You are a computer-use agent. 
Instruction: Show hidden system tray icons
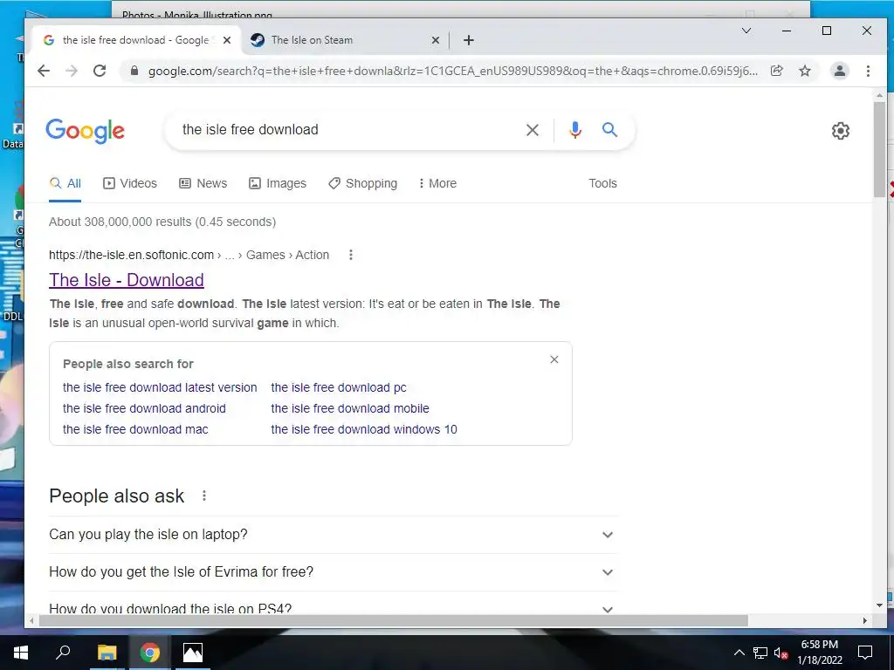(739, 653)
